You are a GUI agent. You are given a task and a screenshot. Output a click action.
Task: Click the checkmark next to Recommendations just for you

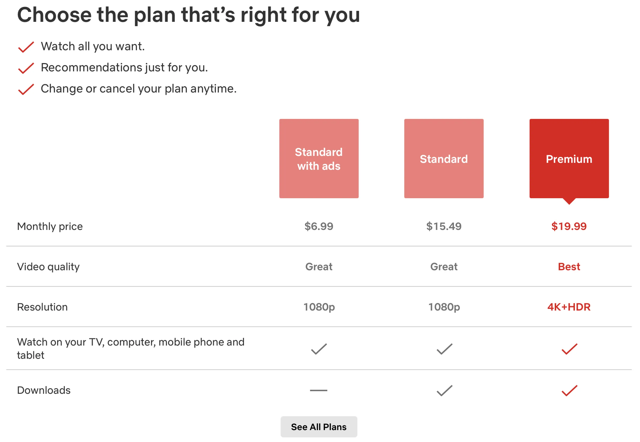(x=26, y=68)
